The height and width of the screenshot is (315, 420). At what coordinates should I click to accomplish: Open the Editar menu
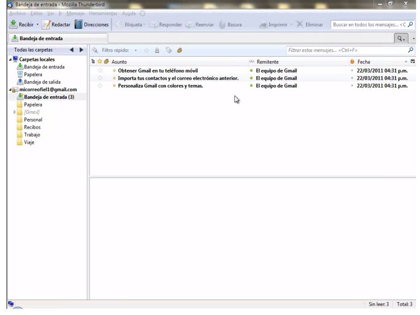[x=36, y=14]
